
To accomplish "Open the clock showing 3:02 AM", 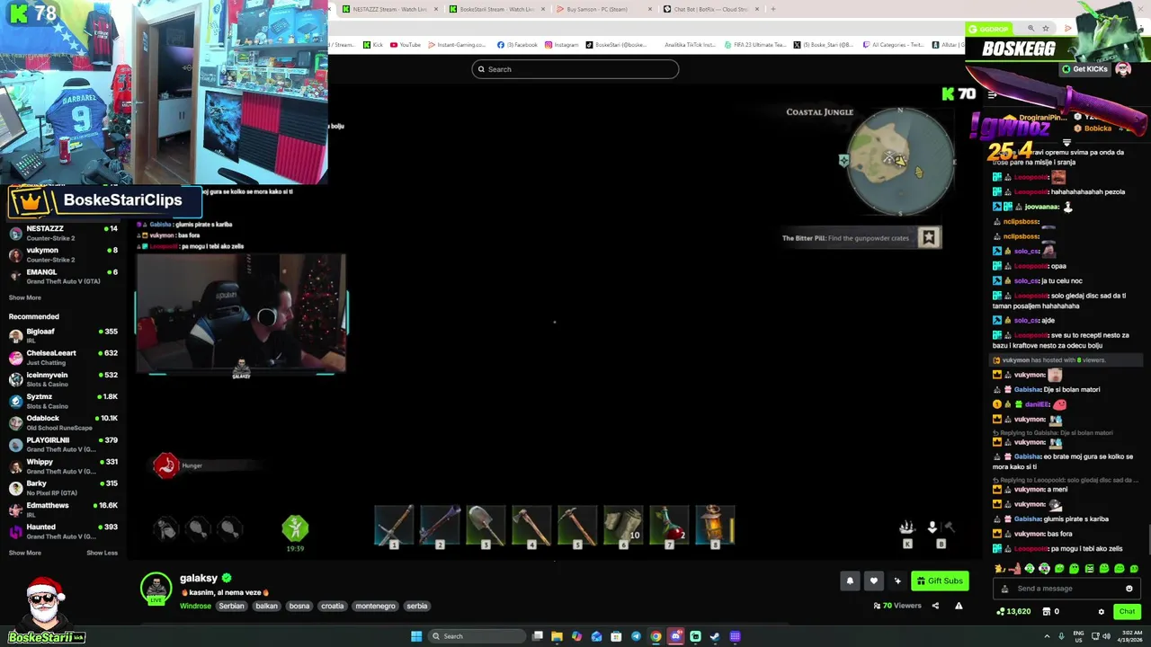I will (x=1131, y=636).
